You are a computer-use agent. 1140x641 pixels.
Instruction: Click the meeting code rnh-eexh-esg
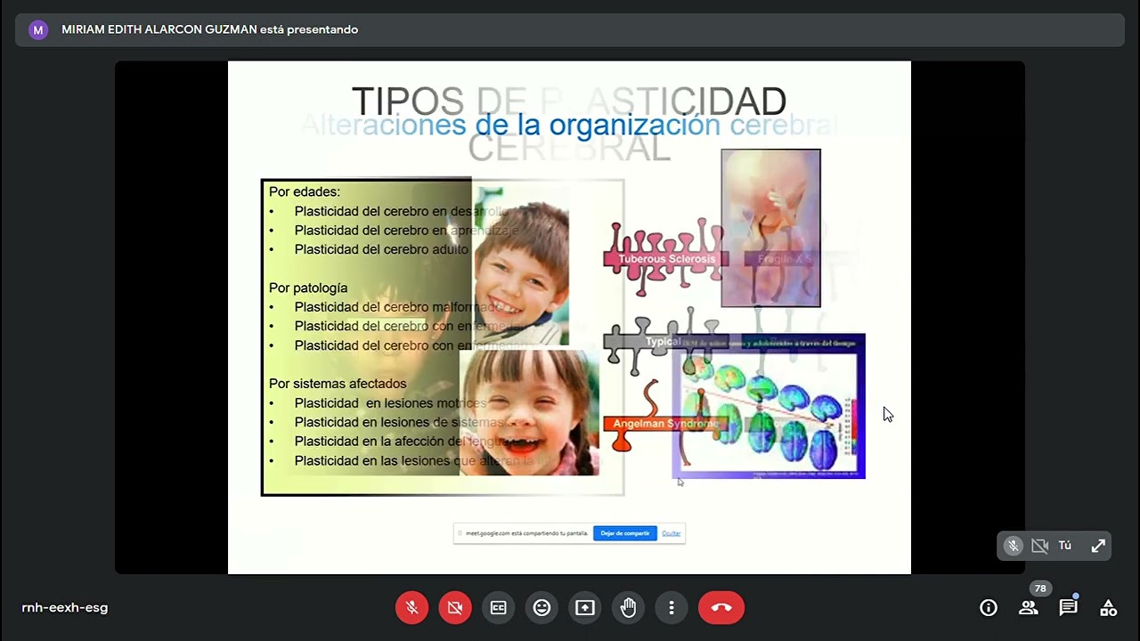65,608
